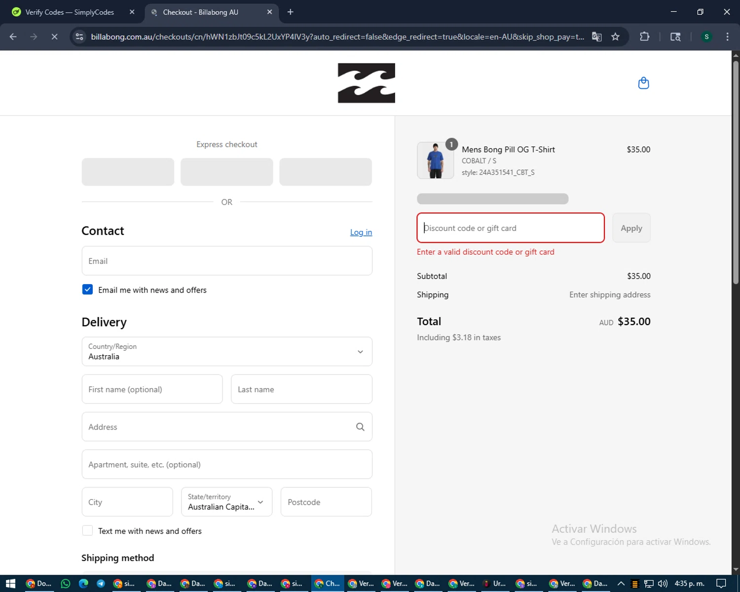Apply the discount code
The height and width of the screenshot is (592, 740).
click(x=631, y=228)
